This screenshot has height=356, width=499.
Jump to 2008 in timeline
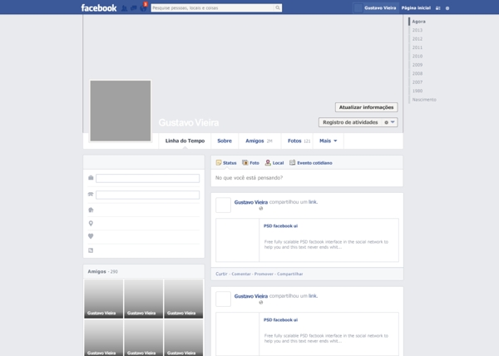[417, 73]
